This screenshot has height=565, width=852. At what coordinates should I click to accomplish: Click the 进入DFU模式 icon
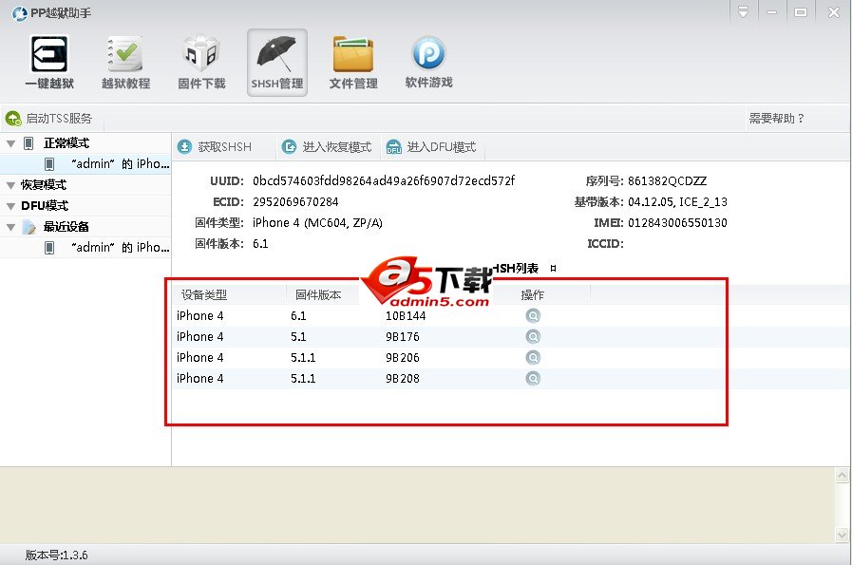[x=394, y=146]
